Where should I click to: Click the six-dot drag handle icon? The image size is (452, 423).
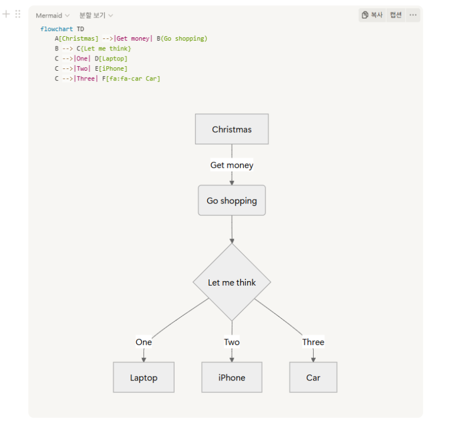(x=18, y=14)
